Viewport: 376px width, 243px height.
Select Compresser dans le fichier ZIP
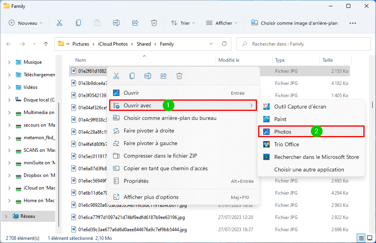[x=183, y=156]
